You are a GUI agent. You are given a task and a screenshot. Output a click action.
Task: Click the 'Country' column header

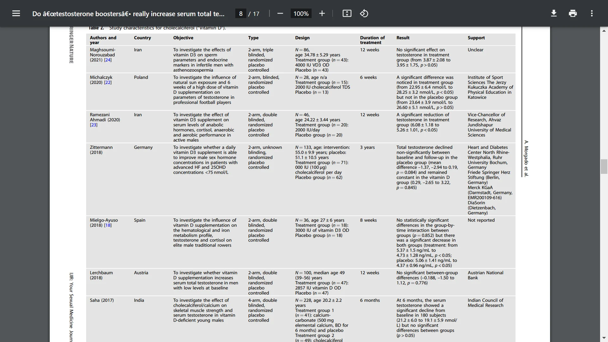(142, 38)
